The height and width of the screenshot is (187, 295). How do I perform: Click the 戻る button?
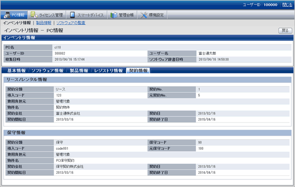coord(285,31)
